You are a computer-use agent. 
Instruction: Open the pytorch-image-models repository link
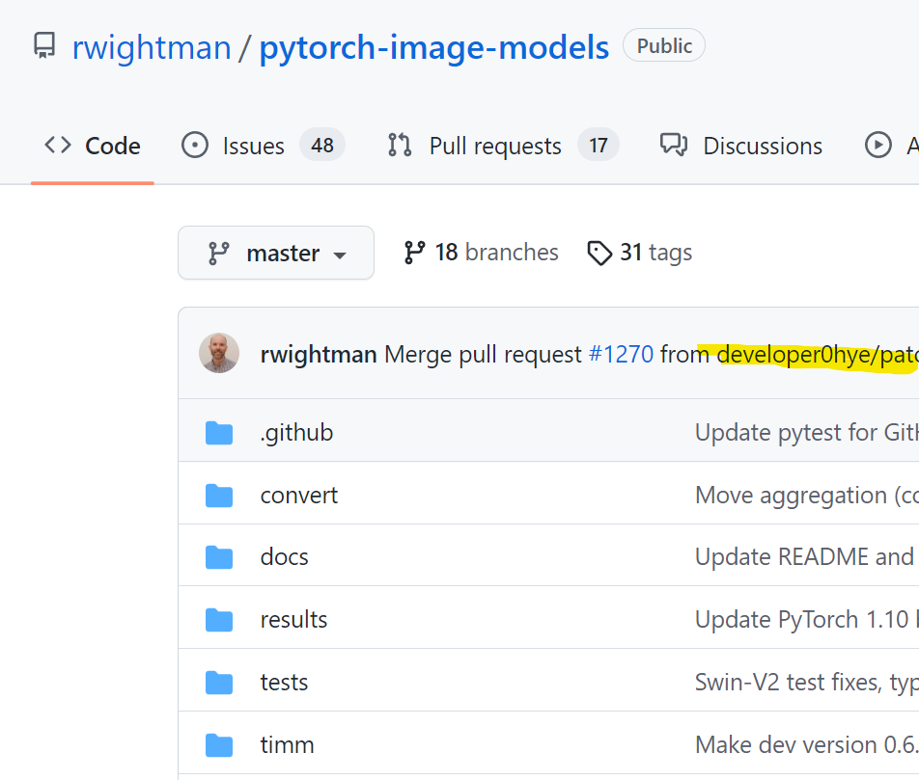(433, 47)
